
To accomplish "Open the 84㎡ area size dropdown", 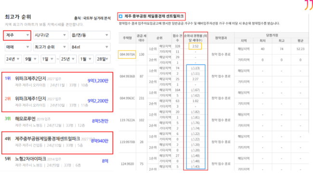I will pos(90,47).
